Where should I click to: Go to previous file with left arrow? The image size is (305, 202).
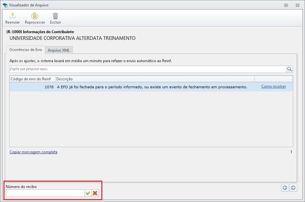[x=285, y=188]
